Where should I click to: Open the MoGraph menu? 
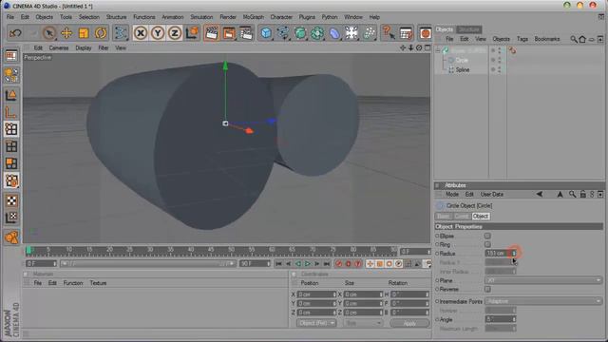pyautogui.click(x=254, y=17)
